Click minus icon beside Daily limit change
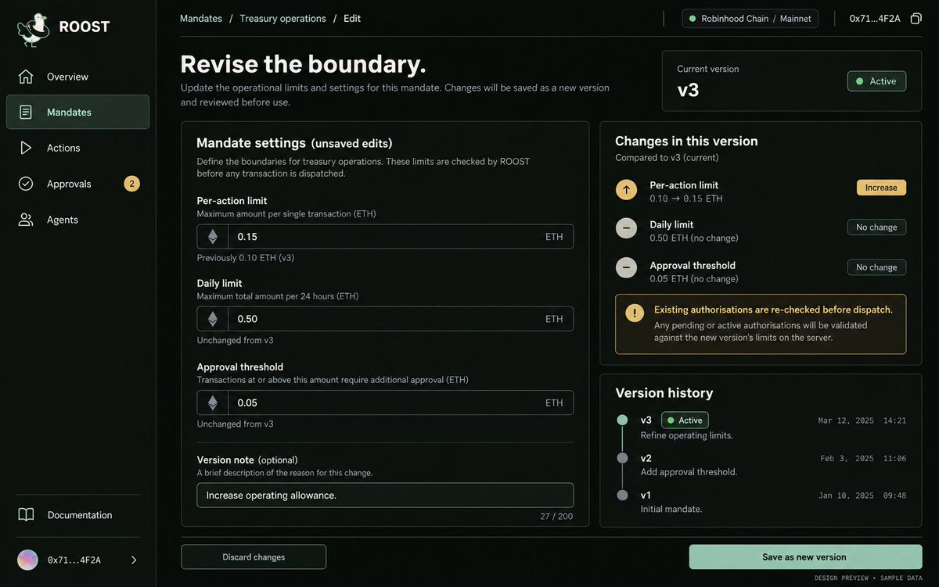Viewport: 939px width, 587px height. point(626,228)
